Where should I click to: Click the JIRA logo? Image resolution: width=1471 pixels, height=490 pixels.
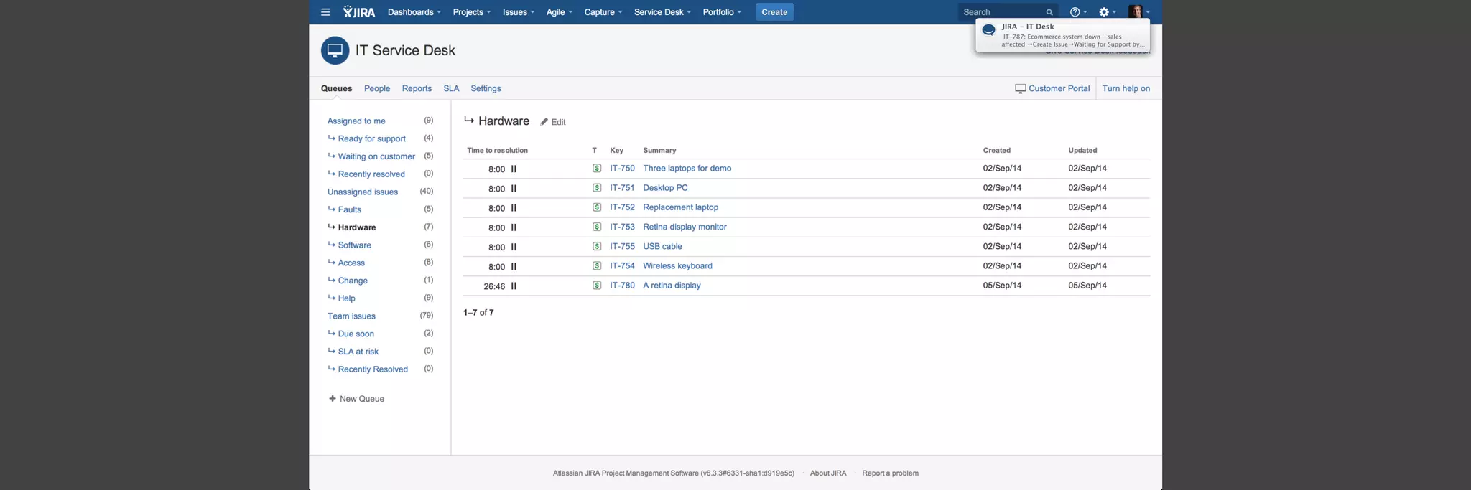(359, 12)
